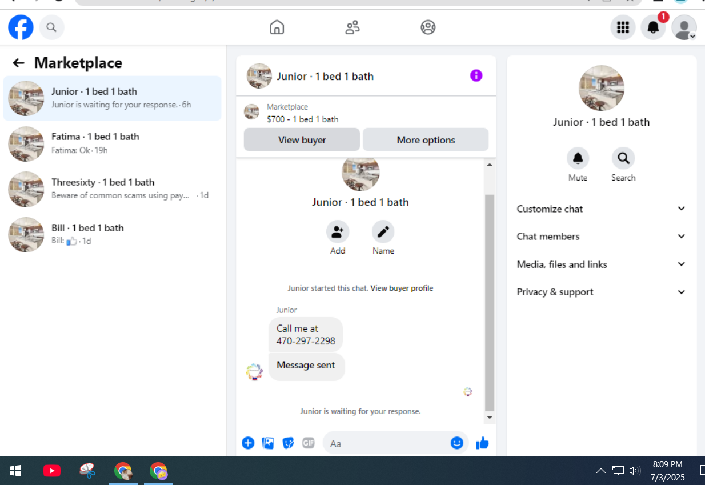
Task: Click Junior's avatar beside messages
Action: [x=254, y=372]
